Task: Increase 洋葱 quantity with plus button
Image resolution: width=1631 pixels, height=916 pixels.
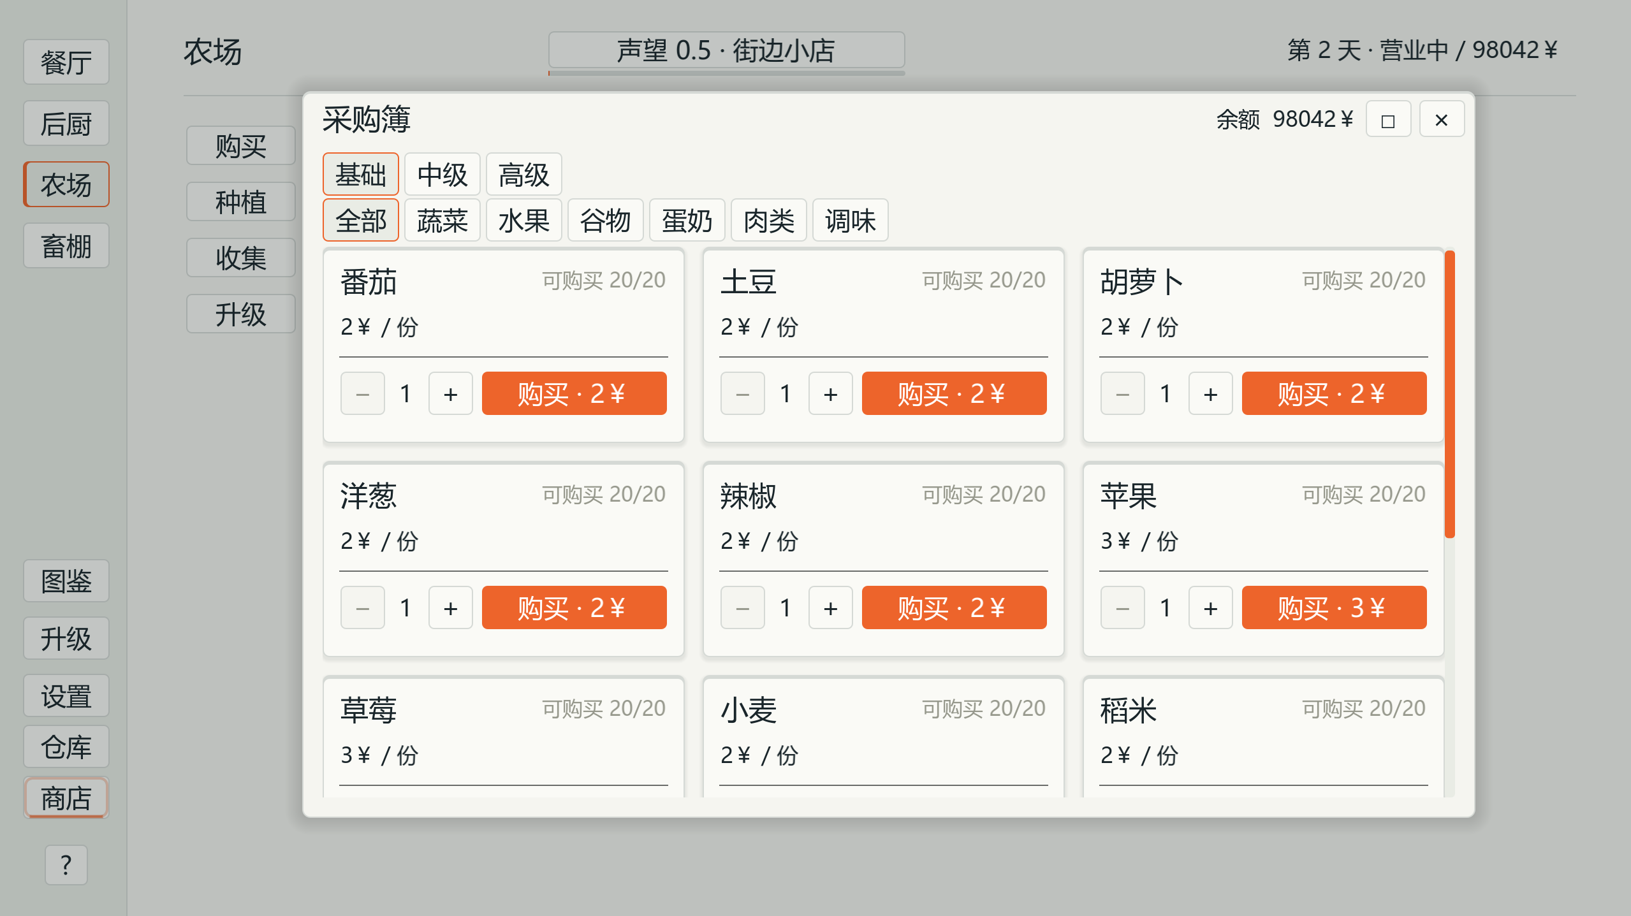Action: coord(450,608)
